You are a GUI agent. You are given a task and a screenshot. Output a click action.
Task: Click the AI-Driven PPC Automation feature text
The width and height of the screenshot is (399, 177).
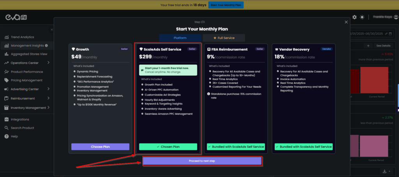click(162, 90)
